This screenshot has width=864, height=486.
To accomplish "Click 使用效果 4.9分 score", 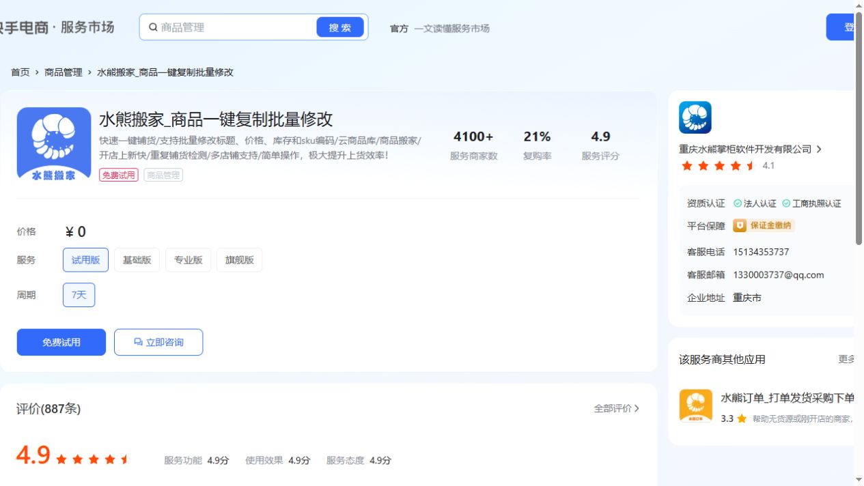I will 277,461.
